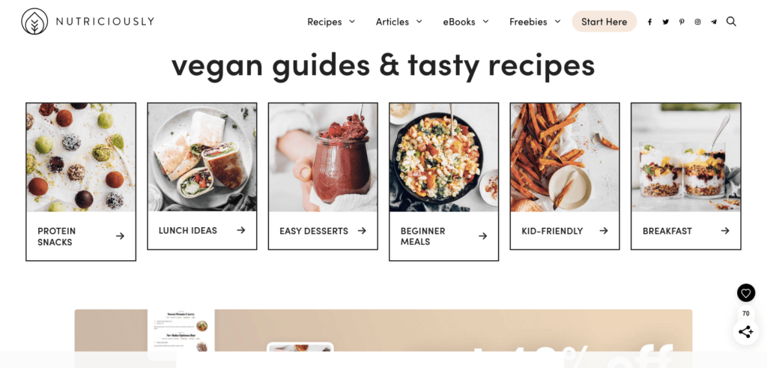Click the Easy Desserts arrow

tap(362, 231)
